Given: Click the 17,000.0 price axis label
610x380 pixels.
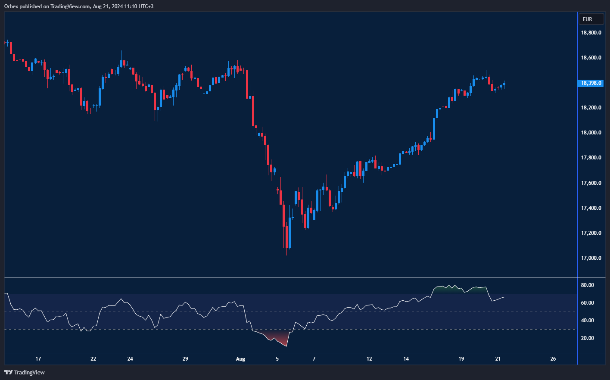Looking at the screenshot, I should 591,258.
